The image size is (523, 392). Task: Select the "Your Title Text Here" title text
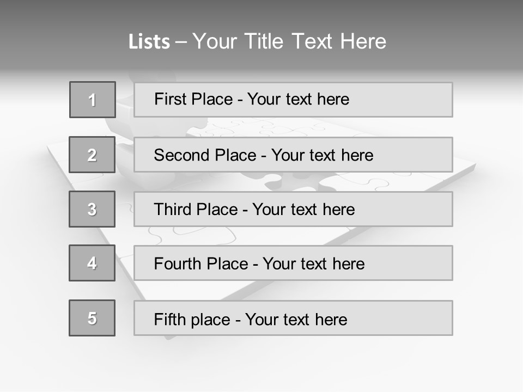(x=289, y=41)
